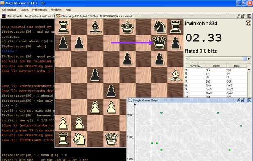Click the fullscreen icon beside irwinkoh 1834
Screen dimensions: 253x161
tap(248, 23)
